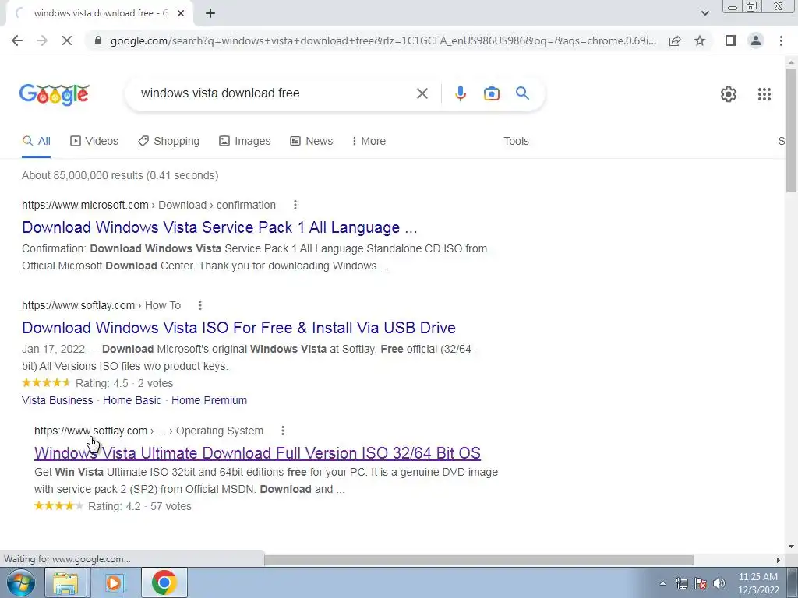798x598 pixels.
Task: Click scroll down arrow on vertical scrollbar
Action: click(x=791, y=547)
